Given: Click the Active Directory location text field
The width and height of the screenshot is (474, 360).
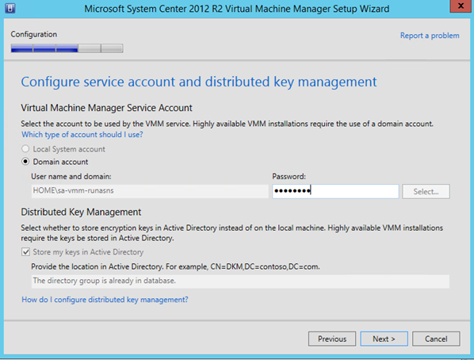Looking at the screenshot, I should coord(240,281).
